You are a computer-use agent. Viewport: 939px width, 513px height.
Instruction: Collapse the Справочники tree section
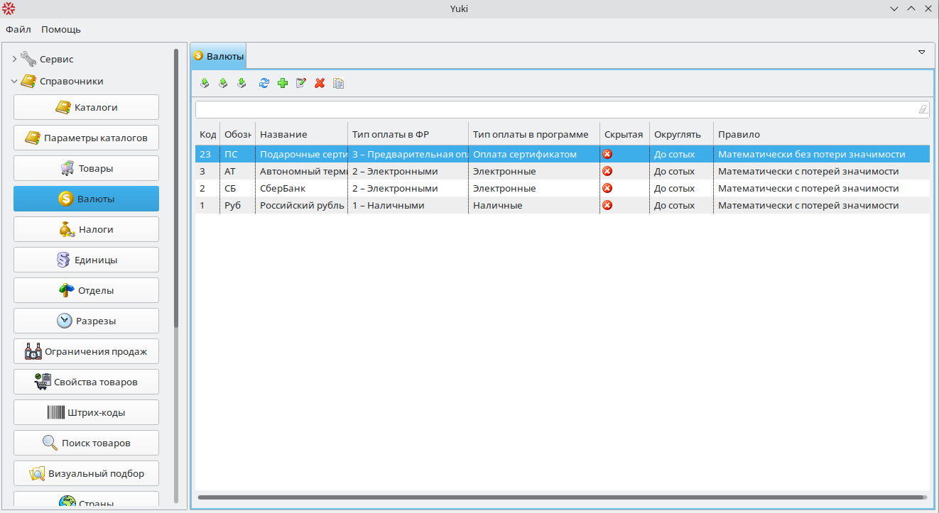14,82
